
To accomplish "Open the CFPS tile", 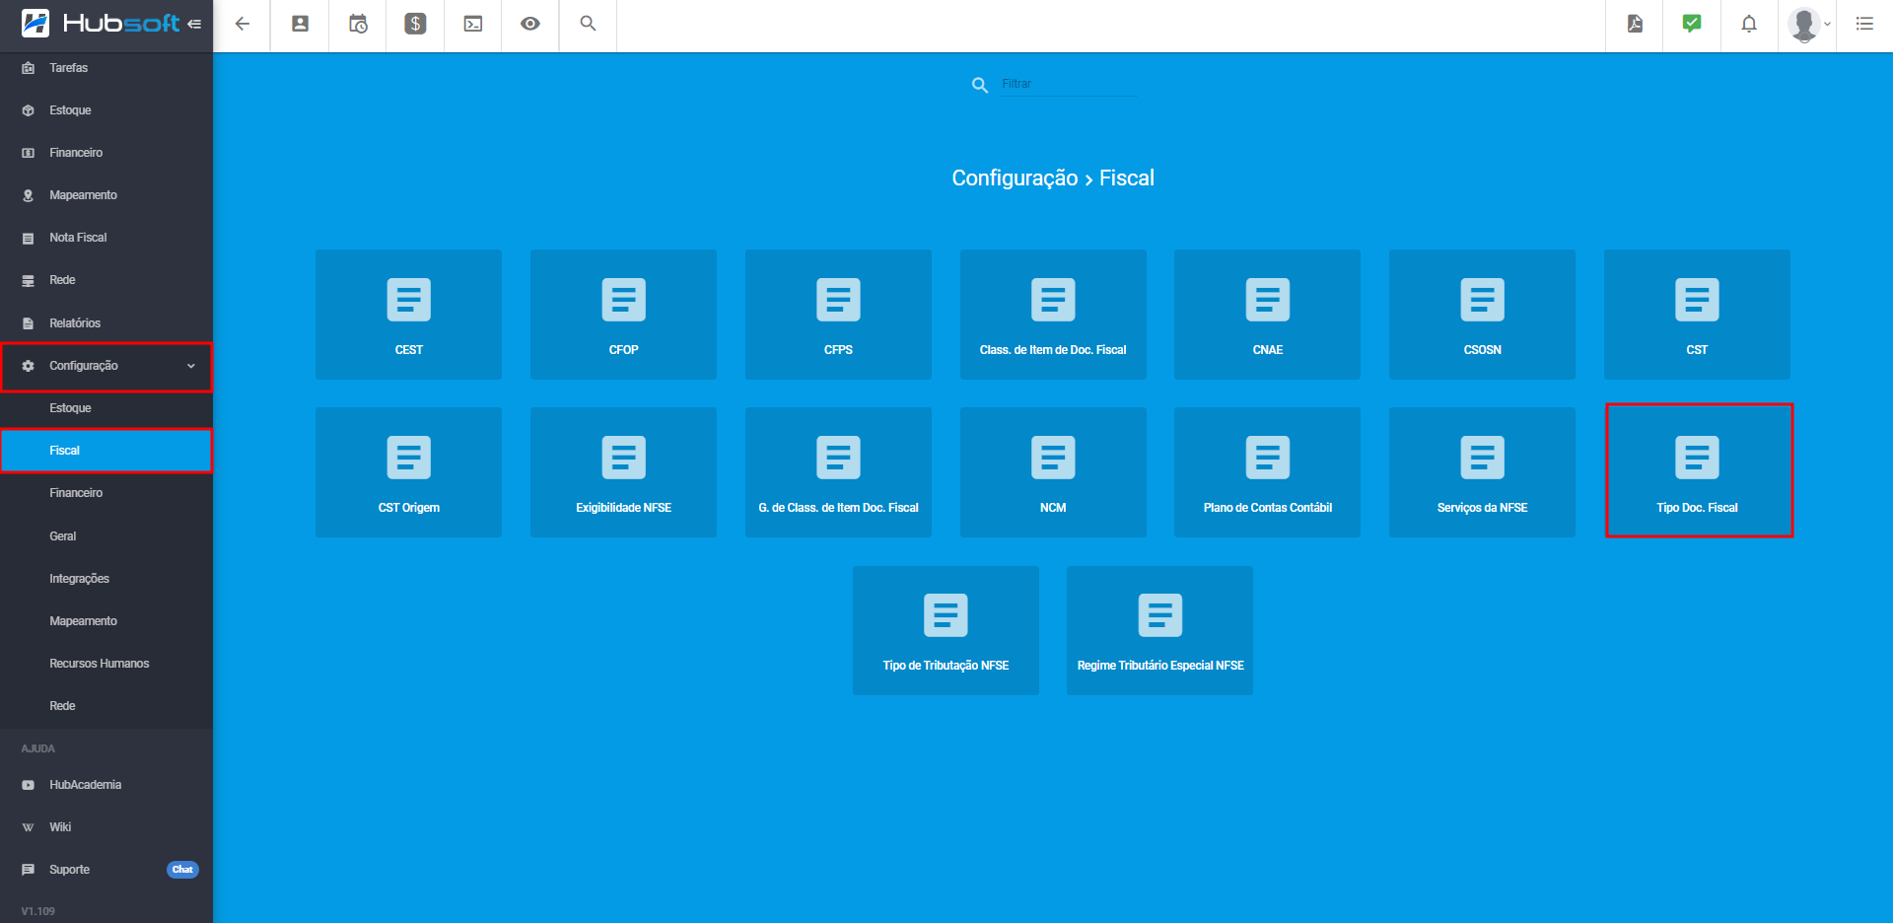I will pyautogui.click(x=838, y=315).
